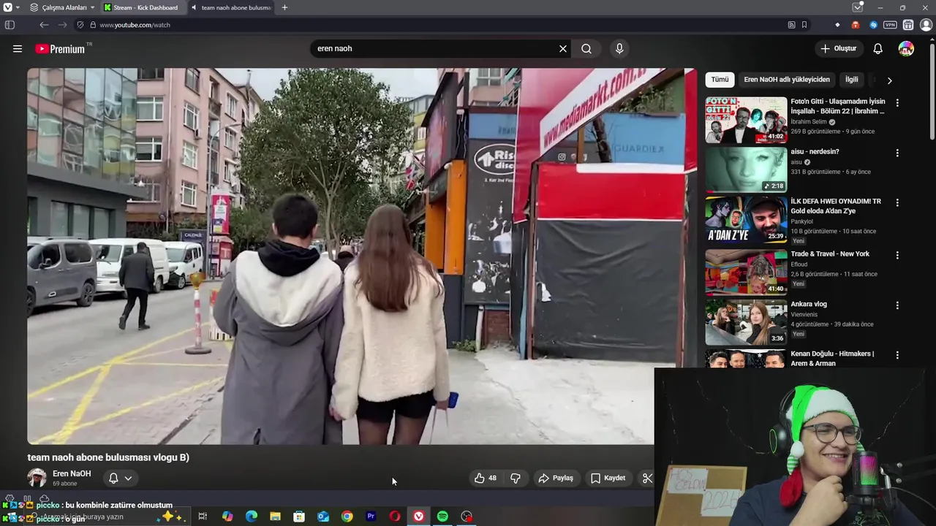Click İbrahim Selim channel name

click(x=809, y=122)
